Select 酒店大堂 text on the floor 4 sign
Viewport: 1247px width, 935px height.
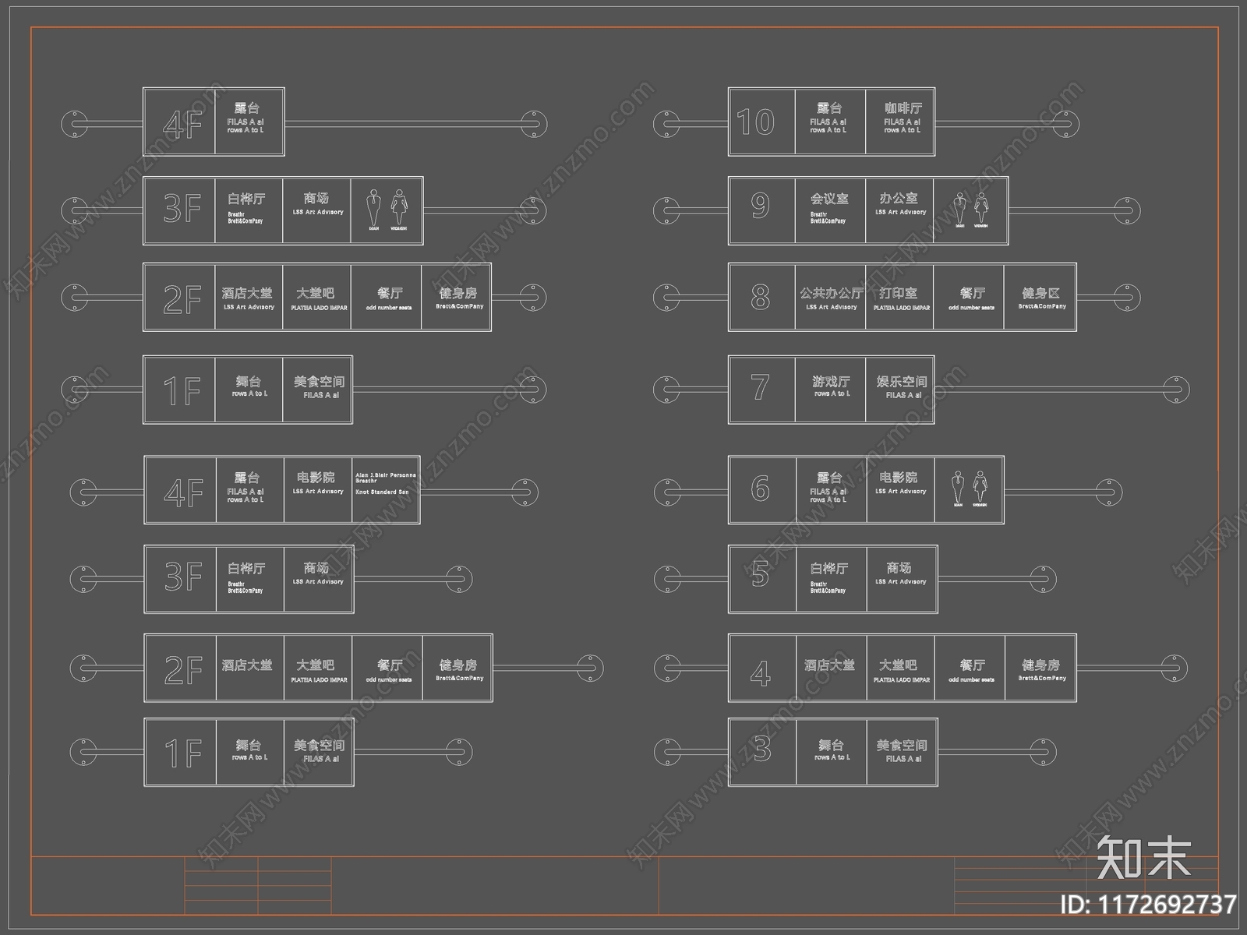pos(829,665)
